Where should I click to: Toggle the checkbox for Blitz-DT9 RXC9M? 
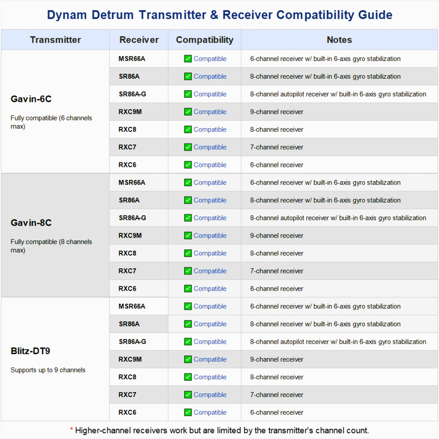[188, 359]
